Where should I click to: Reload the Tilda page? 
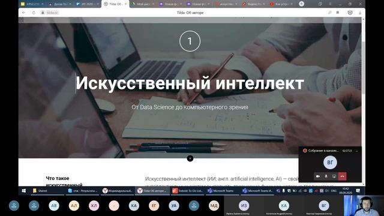click(x=34, y=13)
